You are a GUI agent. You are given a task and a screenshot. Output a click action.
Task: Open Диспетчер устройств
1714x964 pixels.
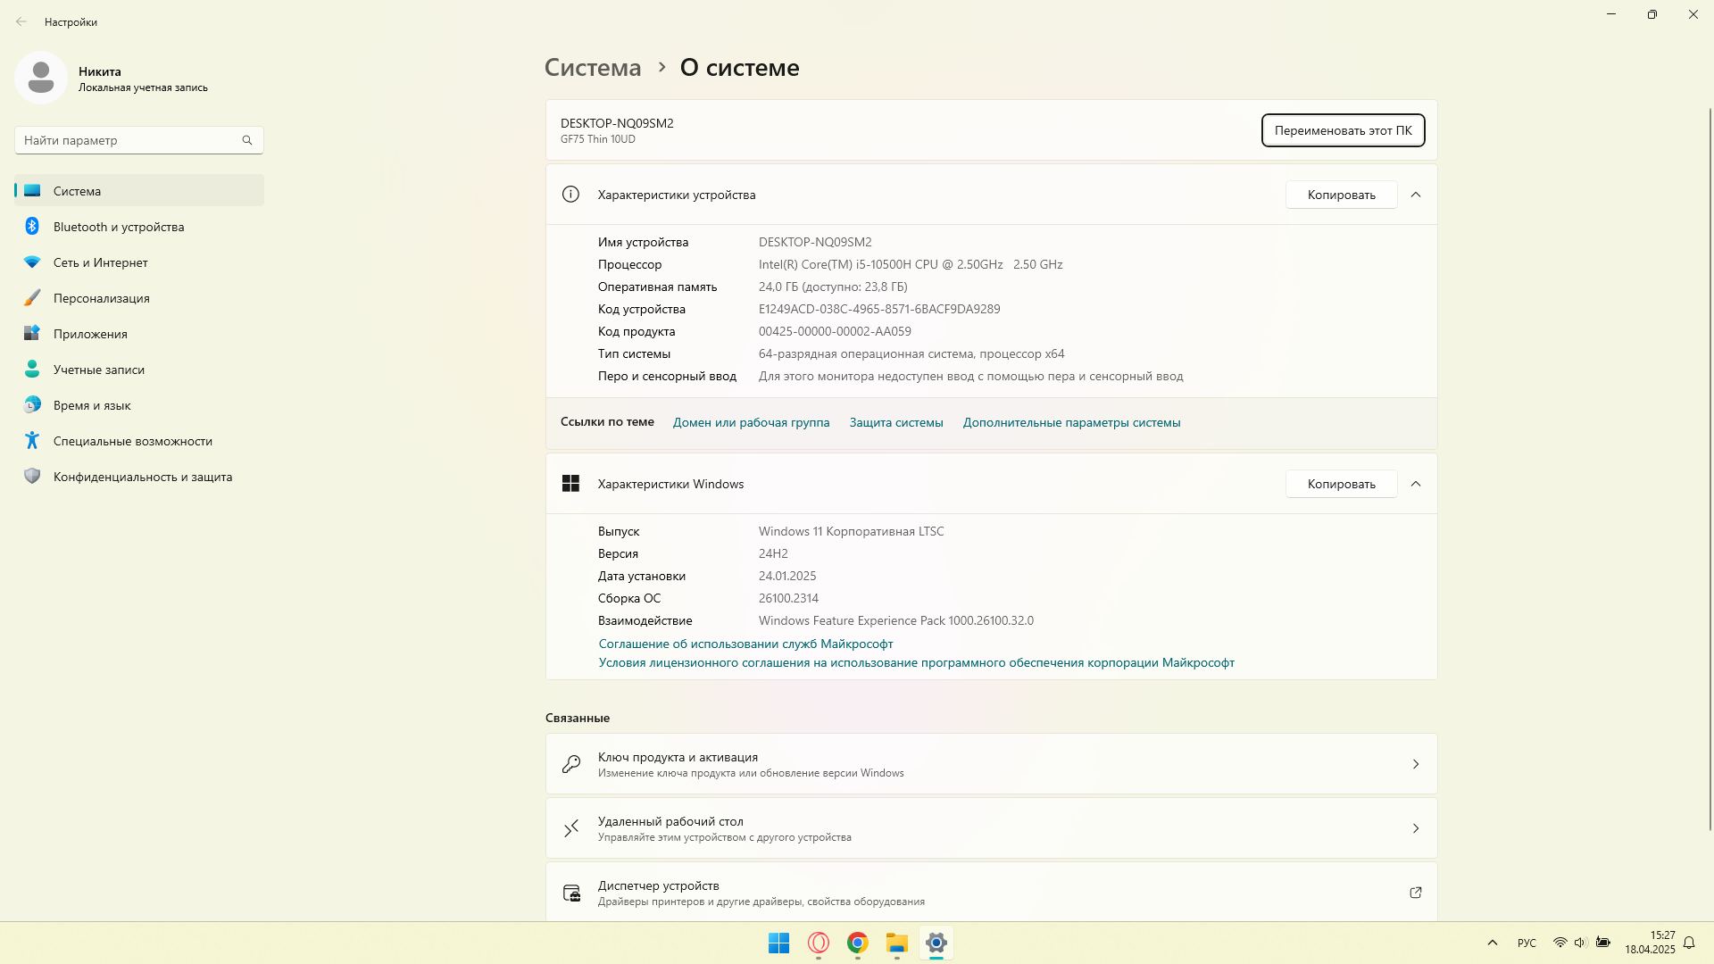991,892
